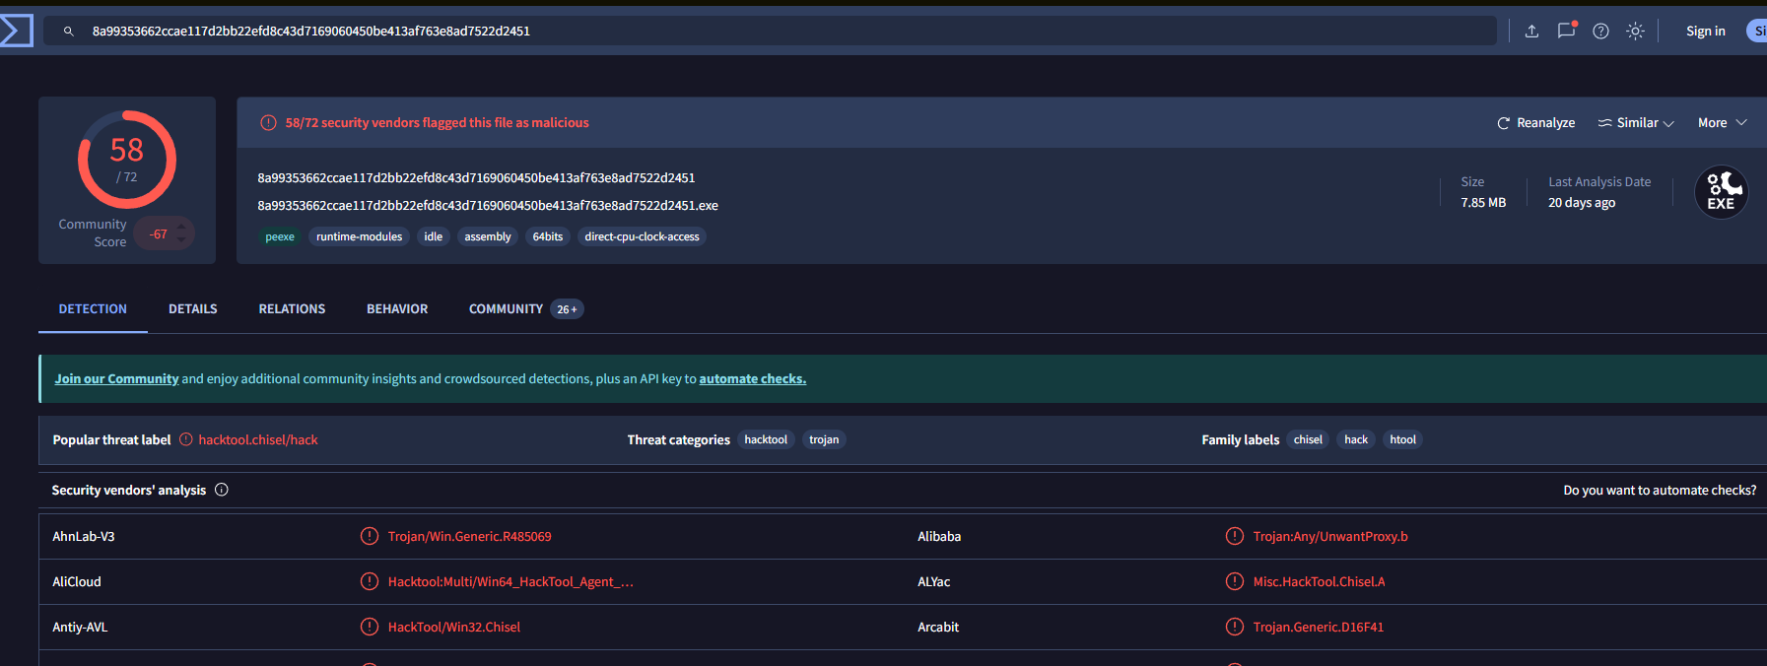
Task: Click the hack family label chip
Action: 1356,440
